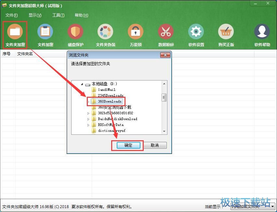Open the 工具(T) menu
Viewport: 277px width, 212px height.
(x=58, y=15)
